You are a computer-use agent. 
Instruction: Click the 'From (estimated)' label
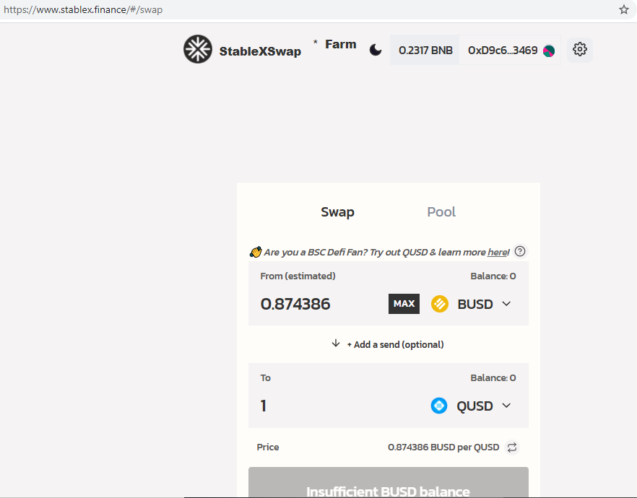[298, 276]
